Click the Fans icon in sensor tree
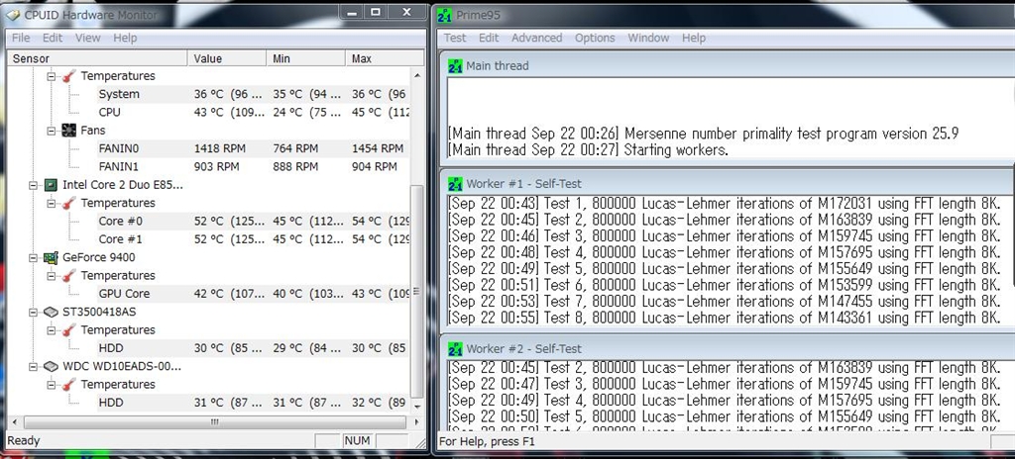 68,131
